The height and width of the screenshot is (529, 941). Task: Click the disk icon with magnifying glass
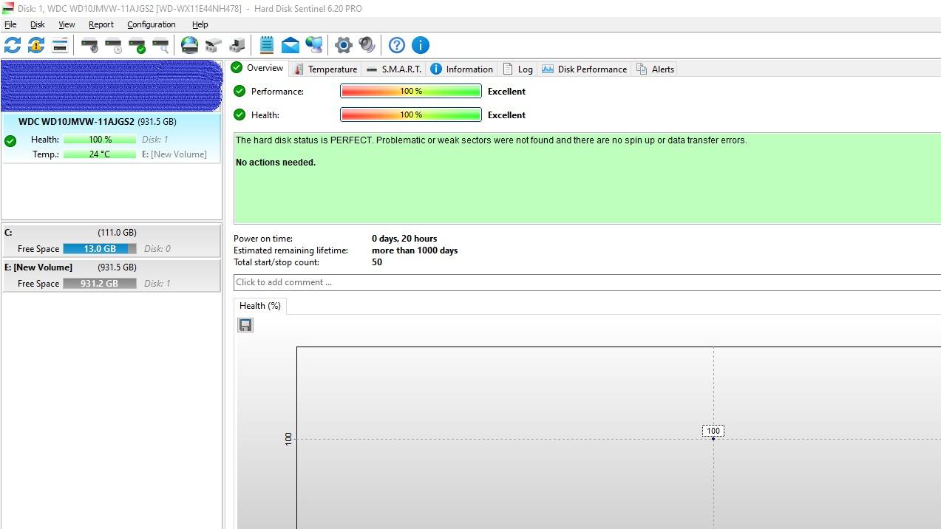pos(160,45)
